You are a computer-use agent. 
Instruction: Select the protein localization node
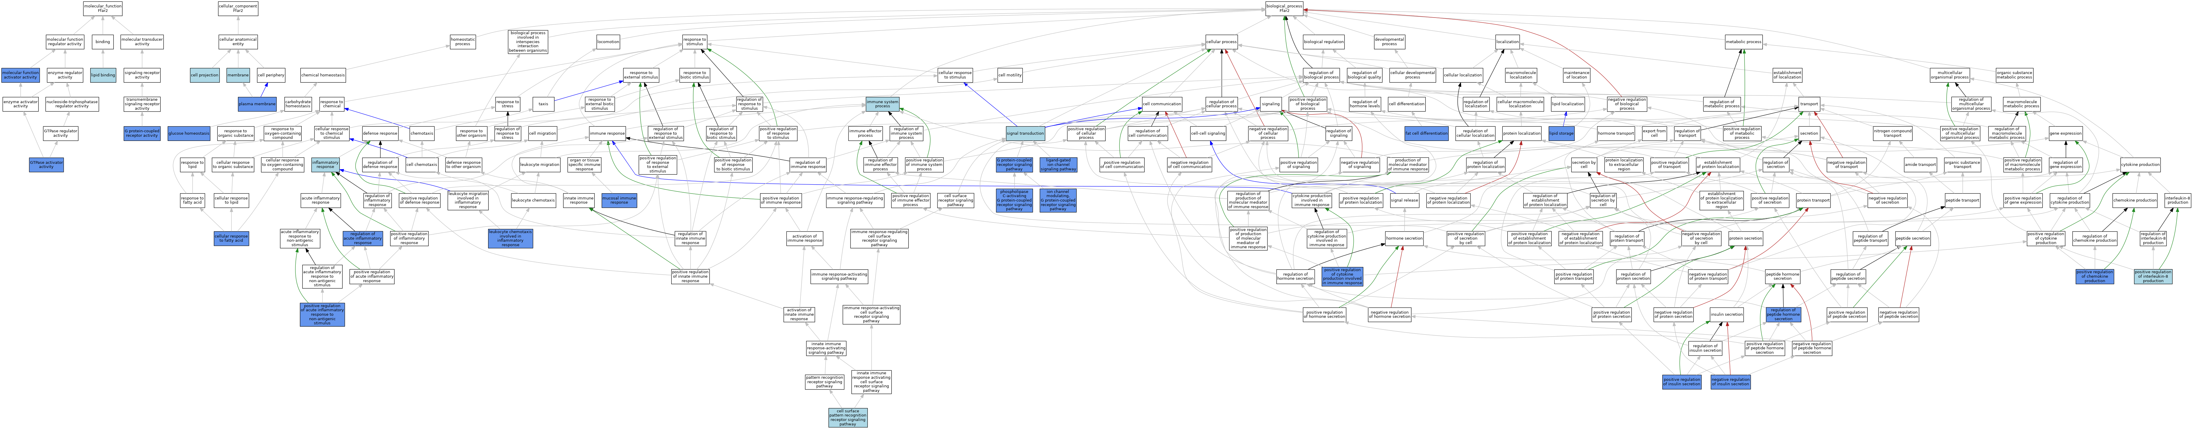(1521, 133)
